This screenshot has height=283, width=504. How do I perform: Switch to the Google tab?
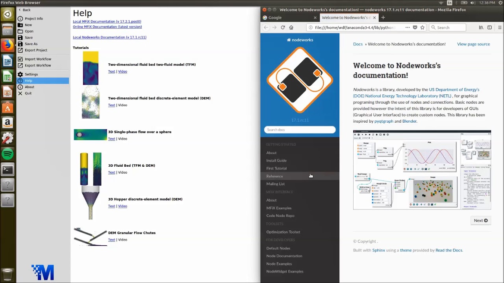point(289,17)
